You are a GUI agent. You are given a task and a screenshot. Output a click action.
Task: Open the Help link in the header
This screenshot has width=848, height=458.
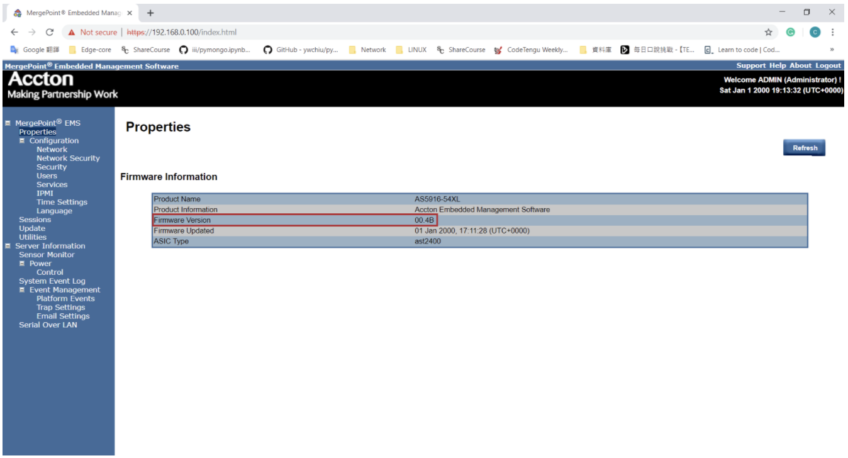[778, 65]
